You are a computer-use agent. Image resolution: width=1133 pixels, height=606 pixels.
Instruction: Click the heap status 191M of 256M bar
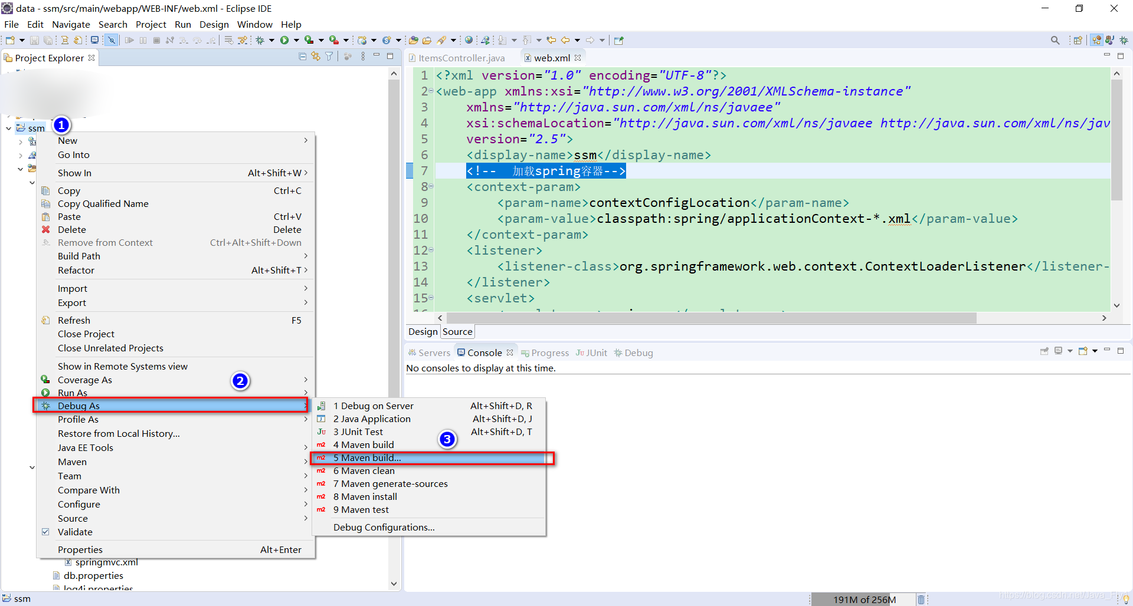864,600
